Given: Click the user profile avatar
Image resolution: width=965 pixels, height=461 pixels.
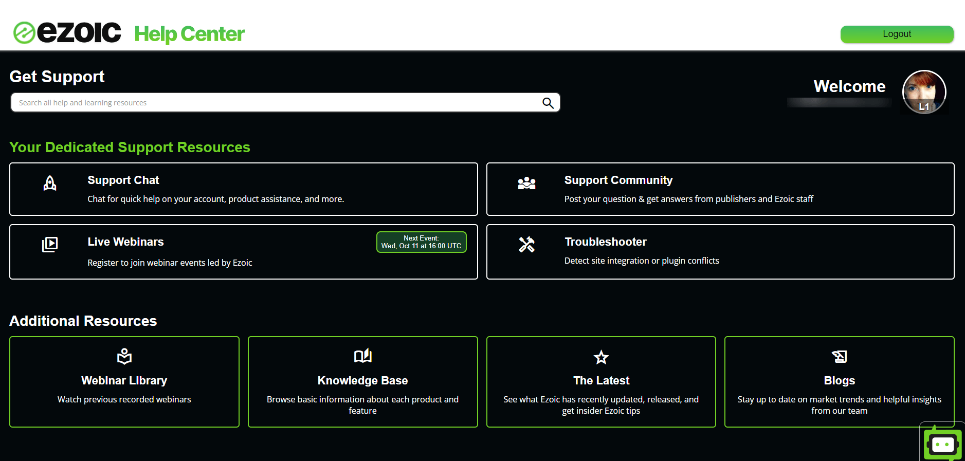Looking at the screenshot, I should [x=924, y=92].
